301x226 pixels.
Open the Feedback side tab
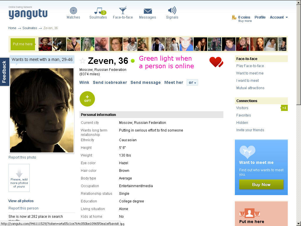pos(4,72)
